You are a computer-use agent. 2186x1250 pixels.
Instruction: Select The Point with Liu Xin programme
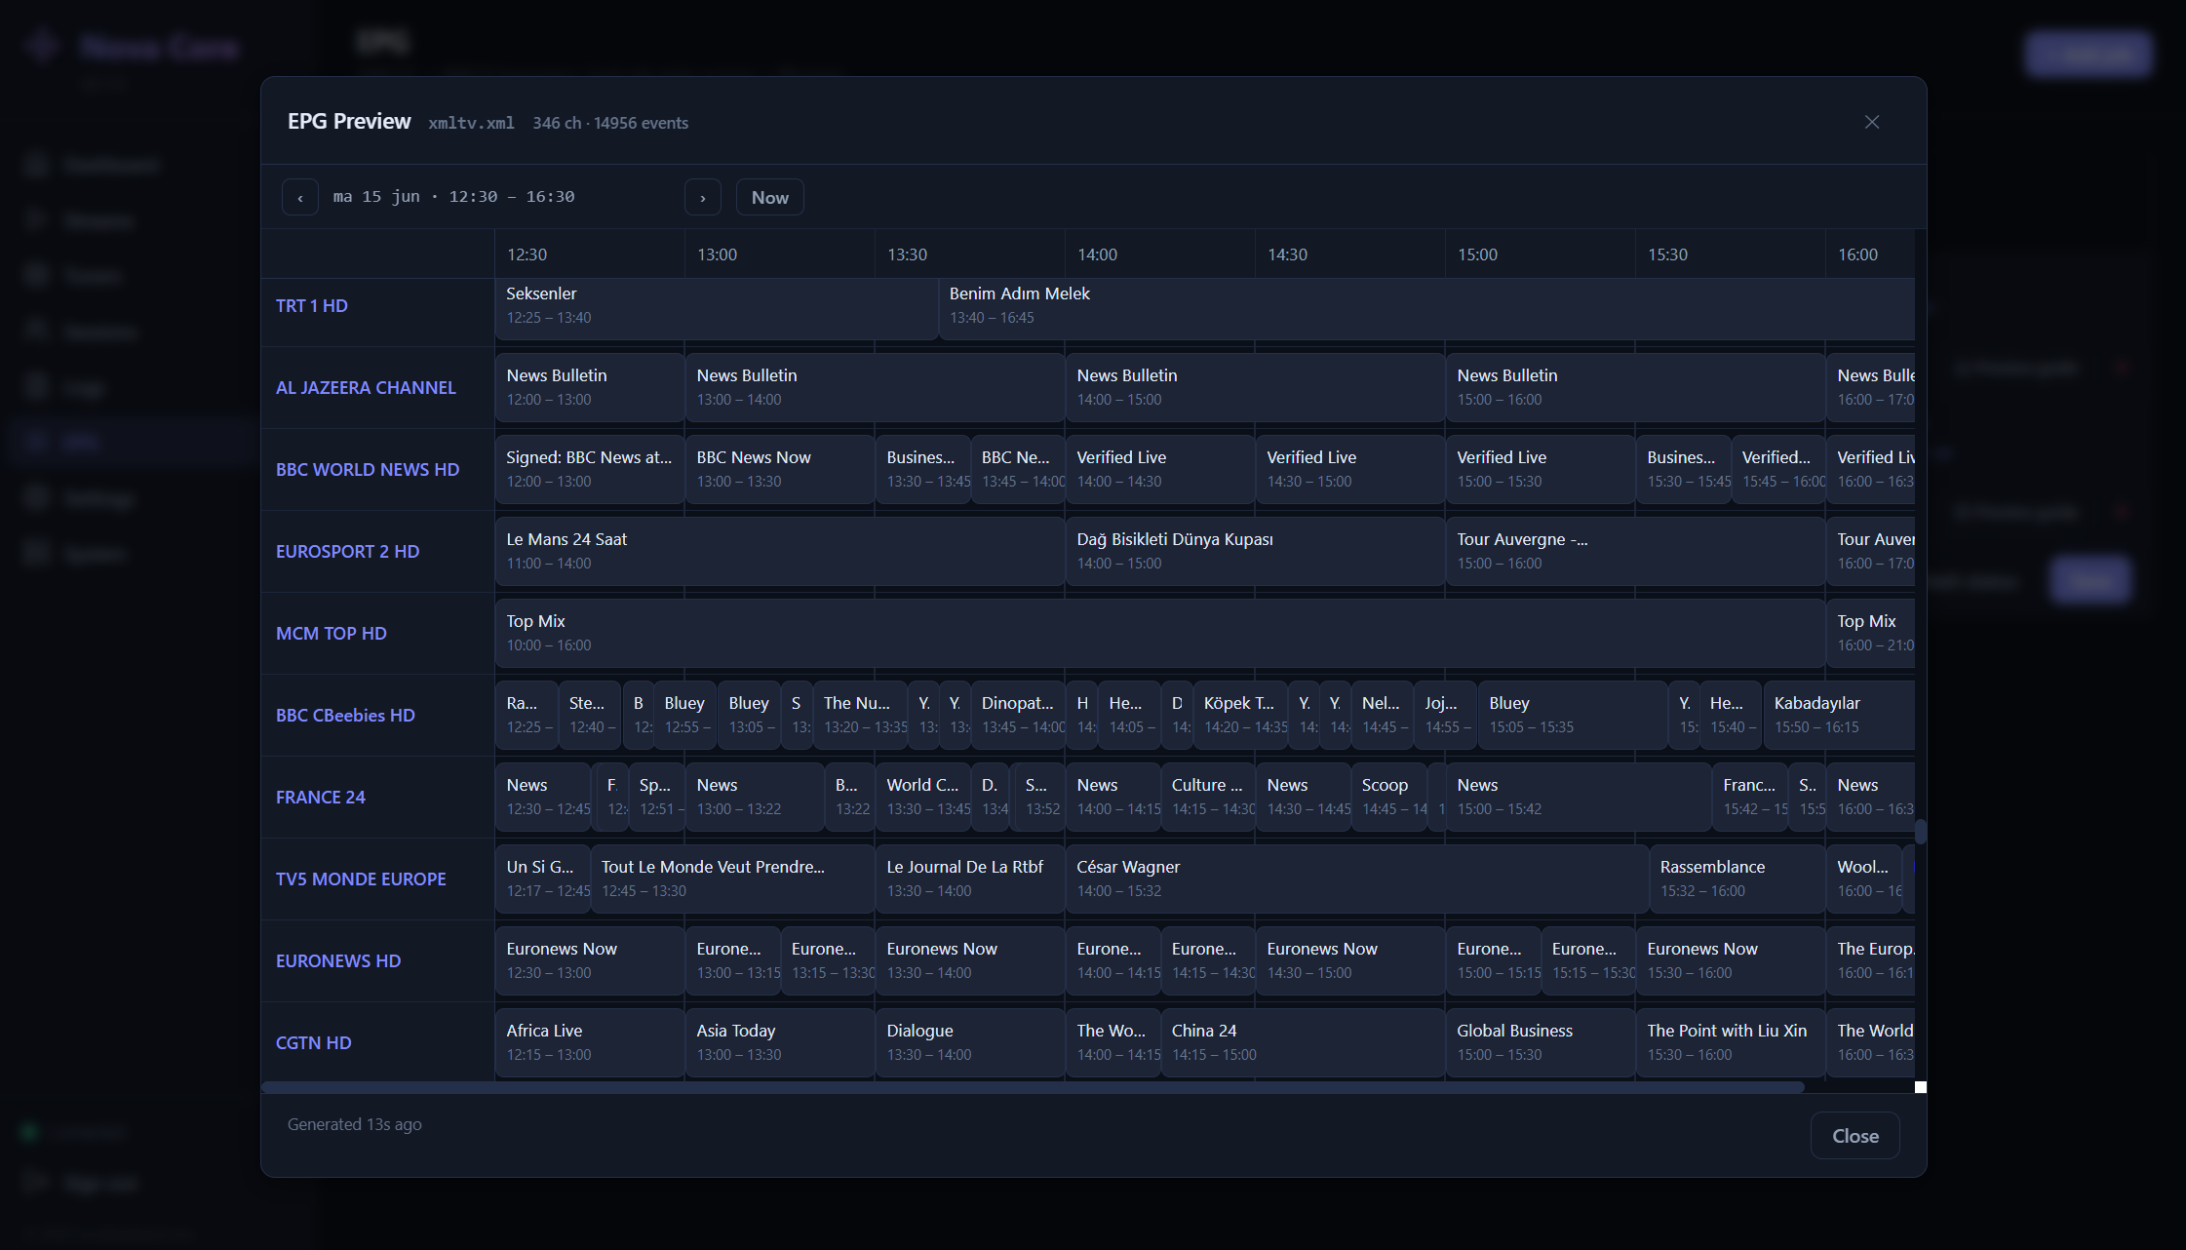tap(1730, 1042)
